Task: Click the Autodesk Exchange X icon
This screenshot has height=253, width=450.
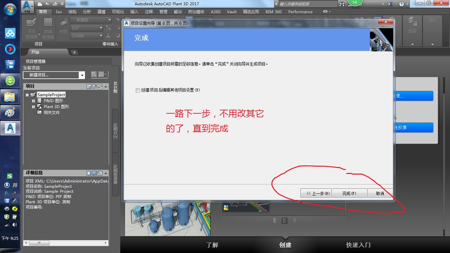Action: point(390,4)
